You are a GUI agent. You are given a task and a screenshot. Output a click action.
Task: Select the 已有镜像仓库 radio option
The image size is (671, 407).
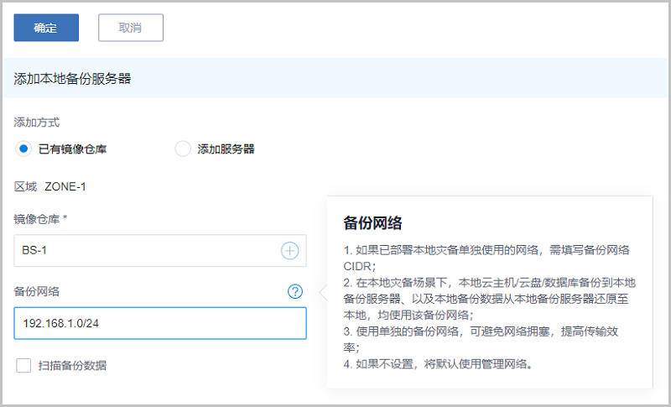click(x=23, y=149)
